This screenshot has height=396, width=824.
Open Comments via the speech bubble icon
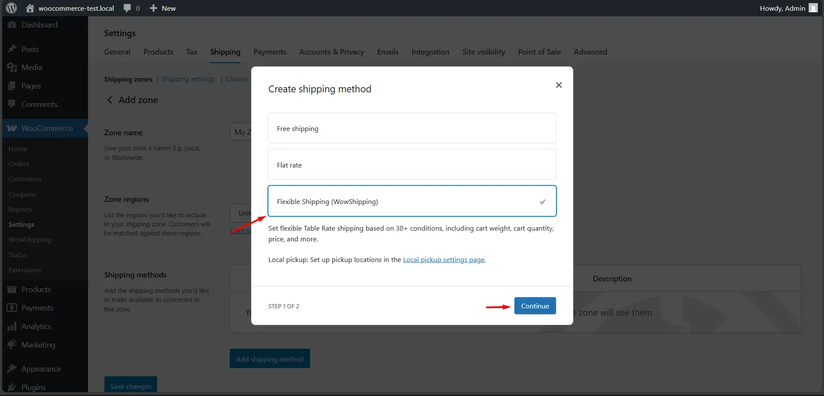tap(12, 104)
